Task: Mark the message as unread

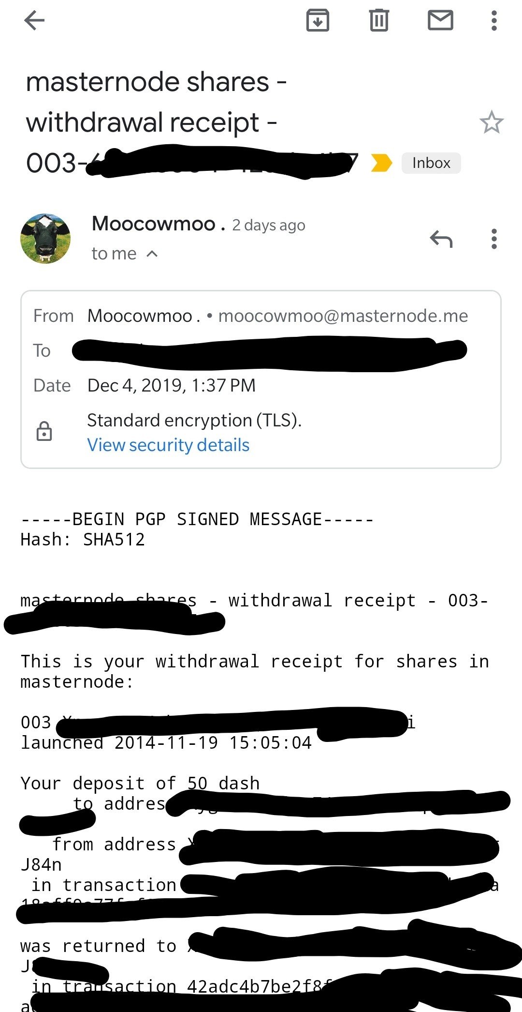Action: point(440,20)
